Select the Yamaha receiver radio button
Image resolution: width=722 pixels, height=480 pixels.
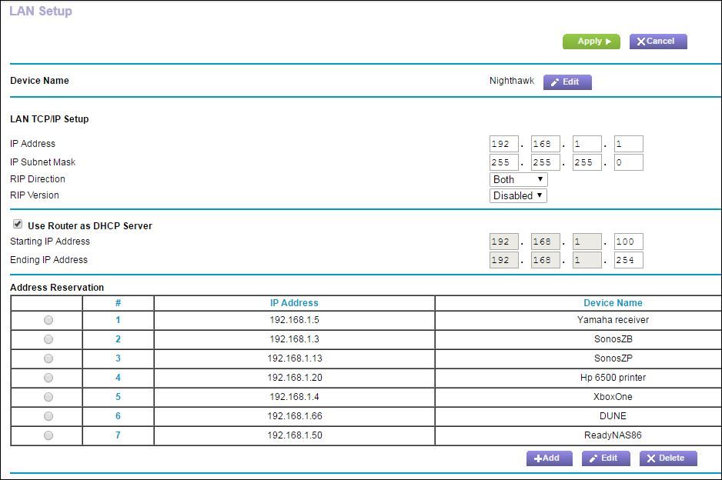(48, 320)
